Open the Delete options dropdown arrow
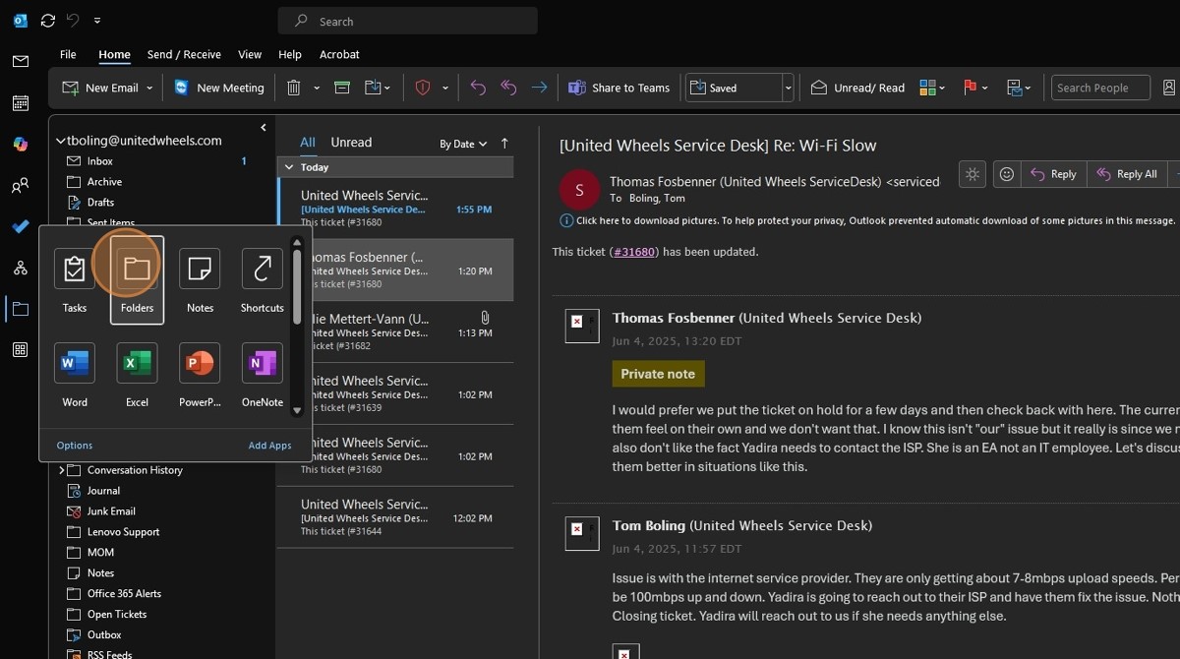 point(317,88)
